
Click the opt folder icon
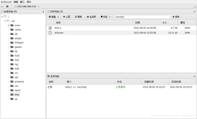coord(12,77)
